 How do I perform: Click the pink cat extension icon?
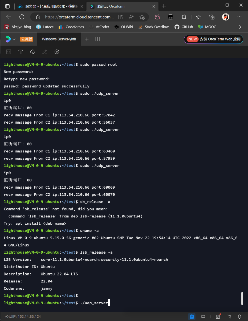pos(157,17)
